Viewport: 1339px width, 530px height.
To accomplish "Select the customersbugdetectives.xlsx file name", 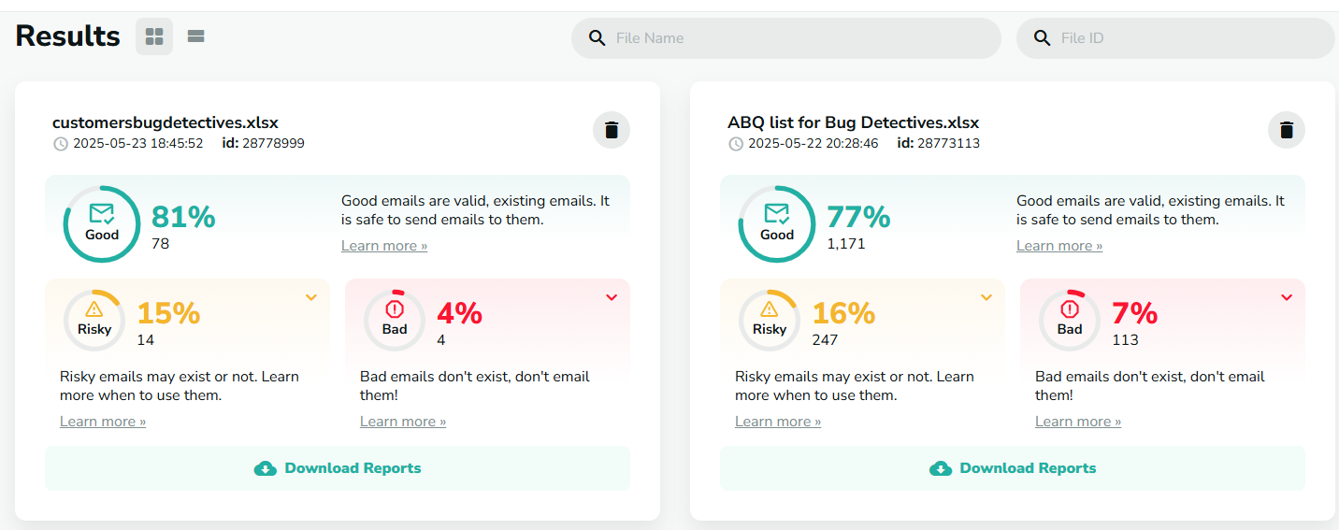I will coord(166,122).
